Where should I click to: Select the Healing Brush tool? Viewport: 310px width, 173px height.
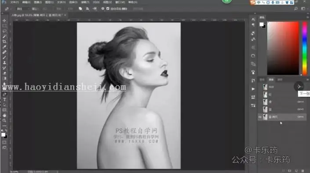[4, 52]
